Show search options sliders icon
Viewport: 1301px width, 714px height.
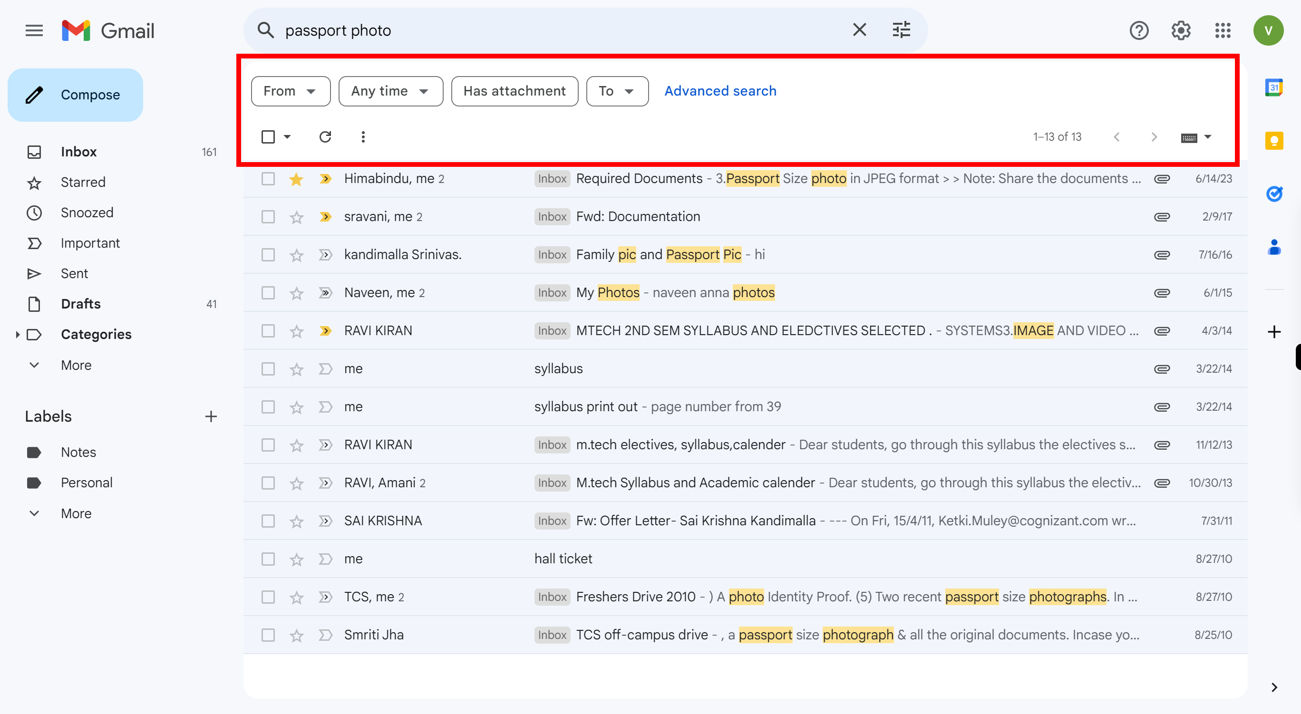pyautogui.click(x=901, y=30)
